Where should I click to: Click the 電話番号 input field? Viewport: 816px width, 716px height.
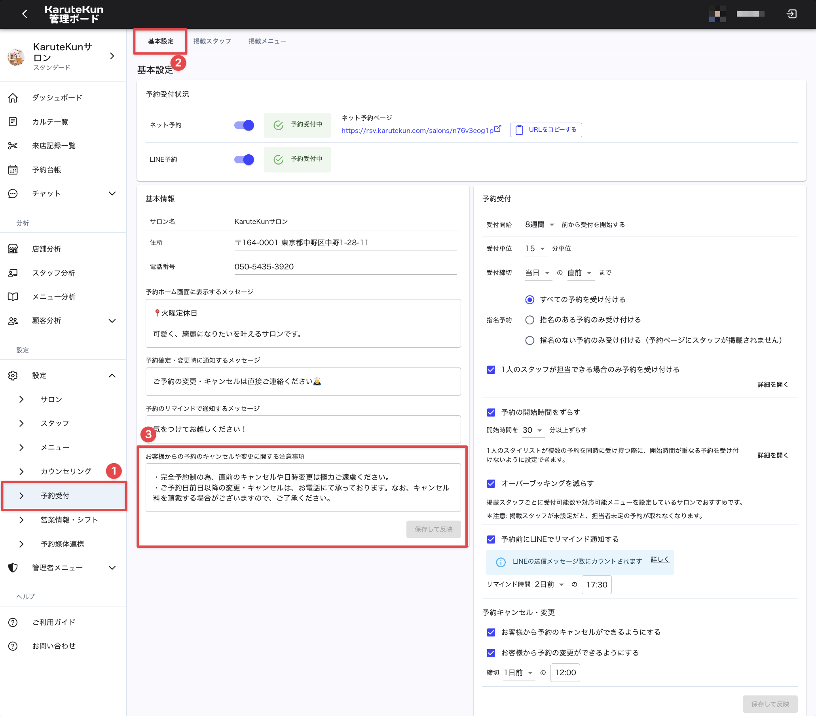coord(345,267)
